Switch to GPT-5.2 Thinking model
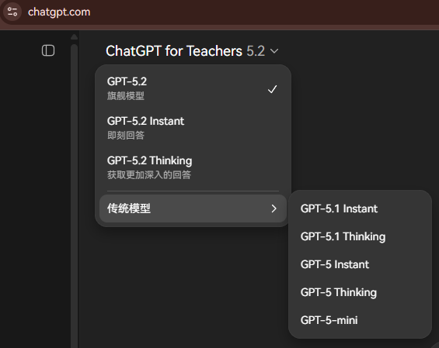The image size is (439, 348). pyautogui.click(x=193, y=167)
